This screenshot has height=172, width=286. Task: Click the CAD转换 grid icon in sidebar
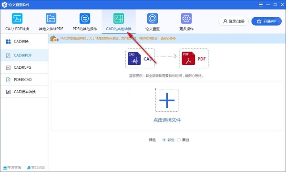[9, 42]
